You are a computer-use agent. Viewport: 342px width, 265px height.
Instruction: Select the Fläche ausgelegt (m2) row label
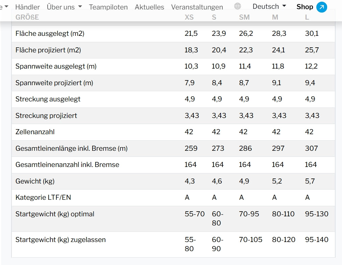pyautogui.click(x=50, y=33)
